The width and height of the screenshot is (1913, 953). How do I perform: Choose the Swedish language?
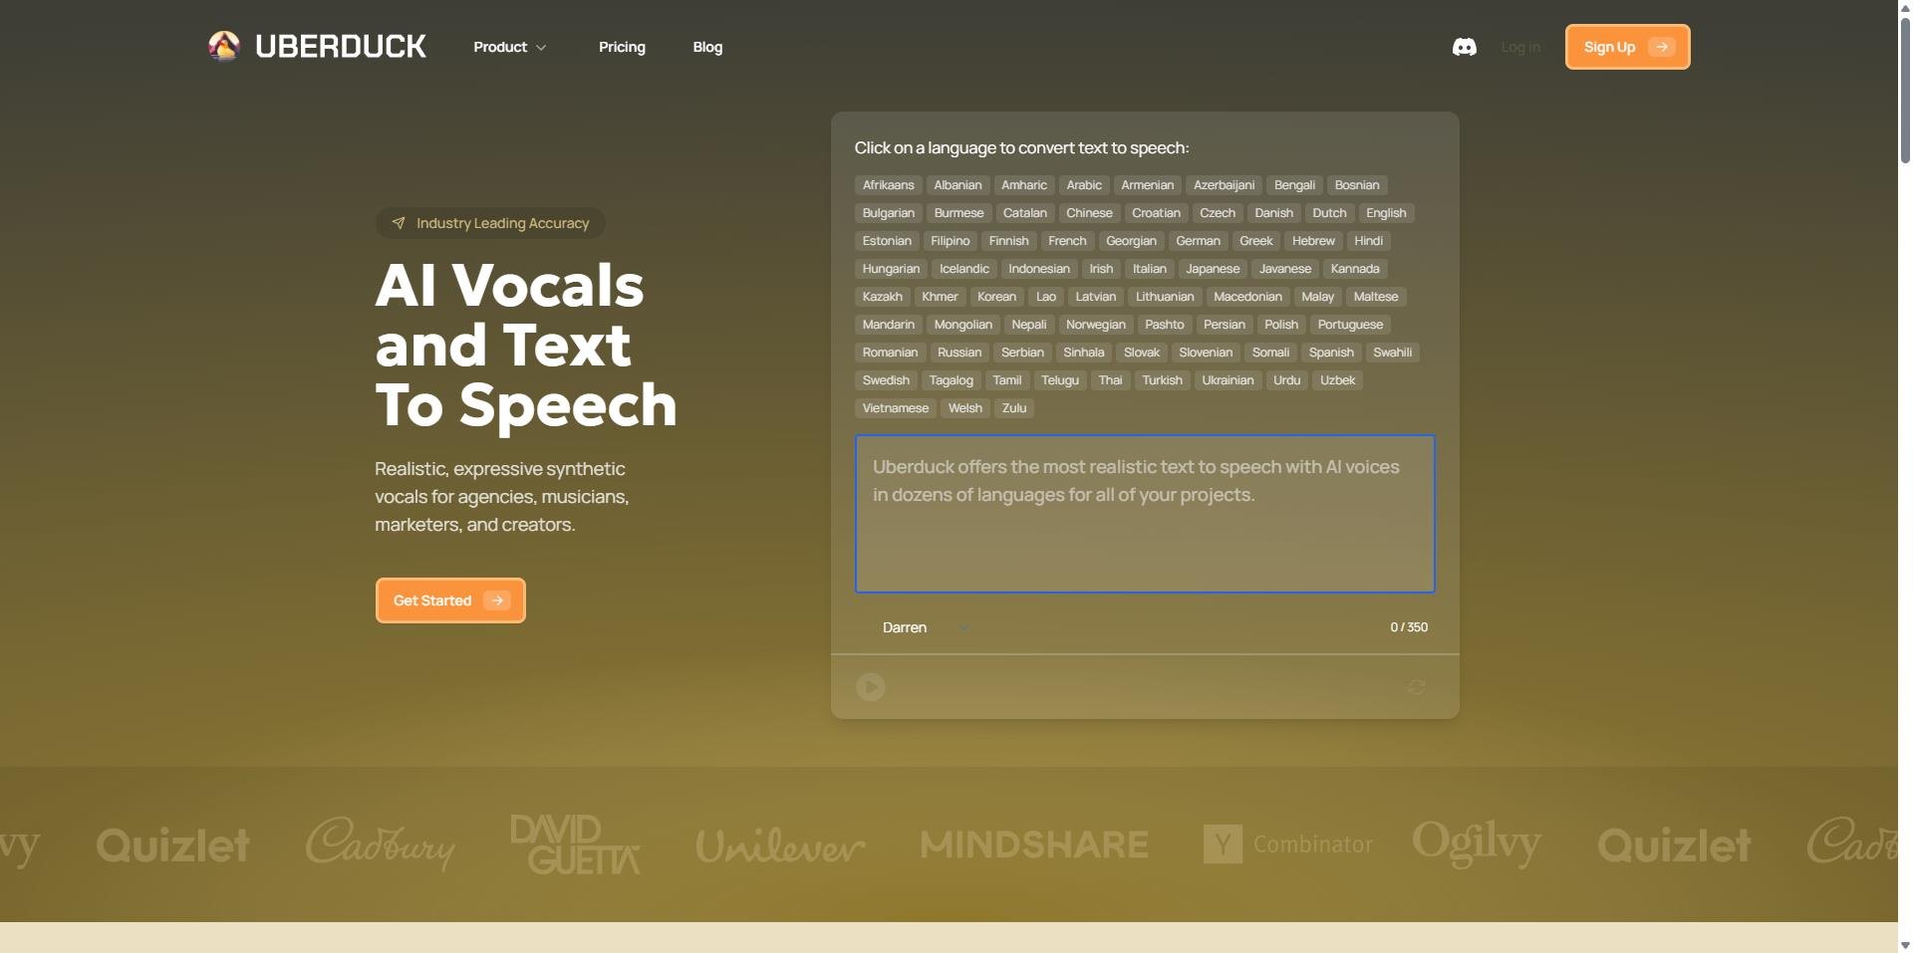click(x=886, y=380)
